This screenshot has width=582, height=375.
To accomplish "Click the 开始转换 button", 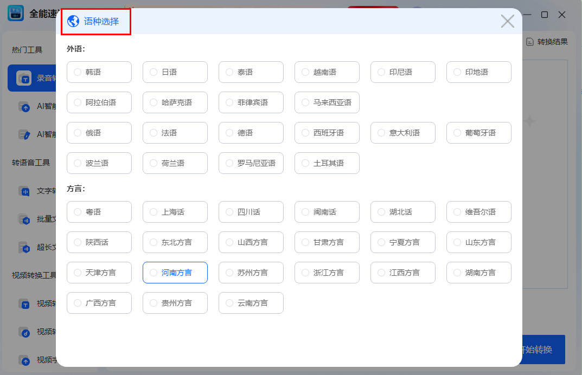I will coord(543,350).
